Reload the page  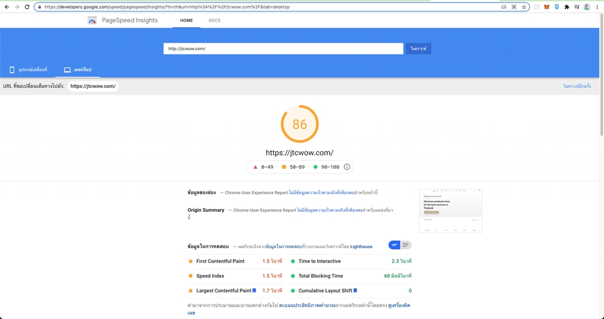[27, 7]
